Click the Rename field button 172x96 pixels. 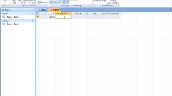[42, 2]
